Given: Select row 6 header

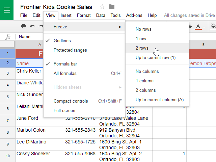Looking at the screenshot, I should pyautogui.click(x=7, y=109).
